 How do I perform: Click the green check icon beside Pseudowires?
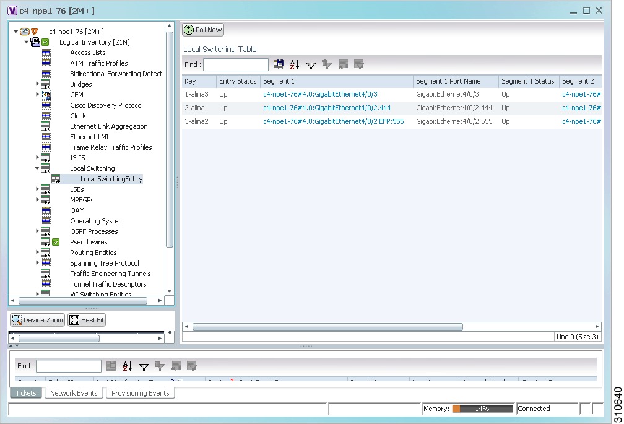(56, 242)
